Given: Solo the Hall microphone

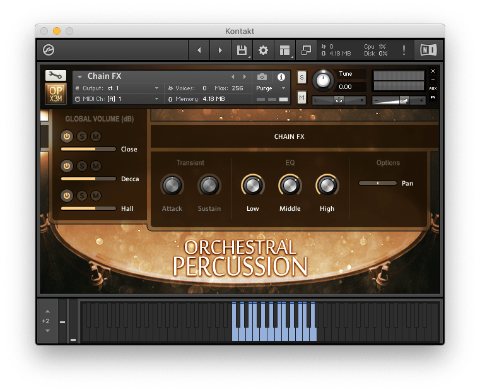Looking at the screenshot, I should click(82, 196).
